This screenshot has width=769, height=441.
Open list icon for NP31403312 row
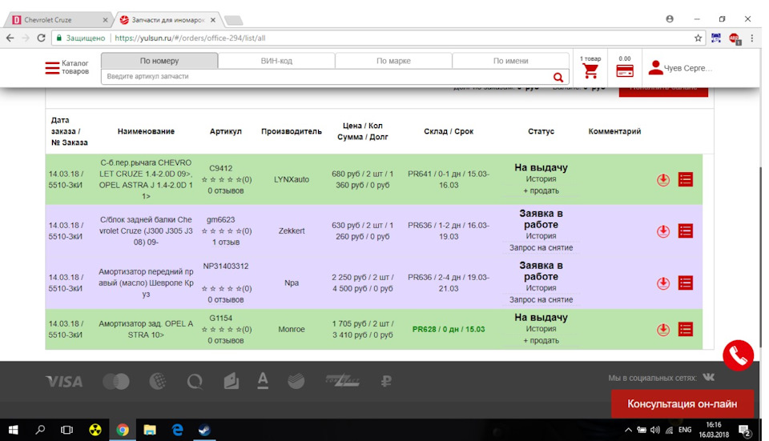tap(685, 283)
